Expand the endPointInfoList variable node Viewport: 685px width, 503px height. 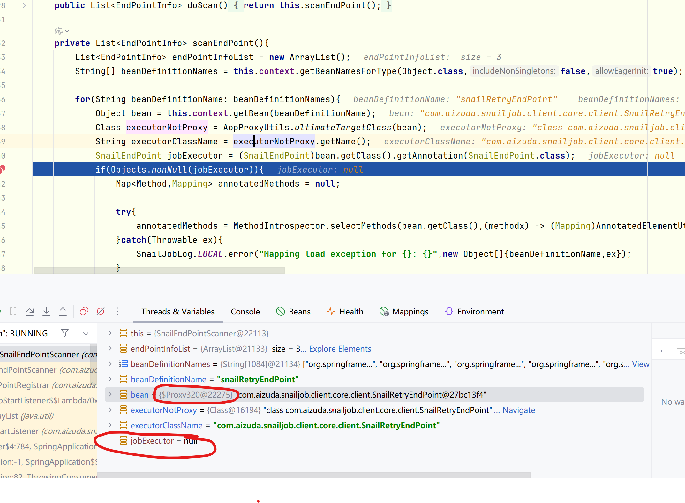tap(110, 348)
